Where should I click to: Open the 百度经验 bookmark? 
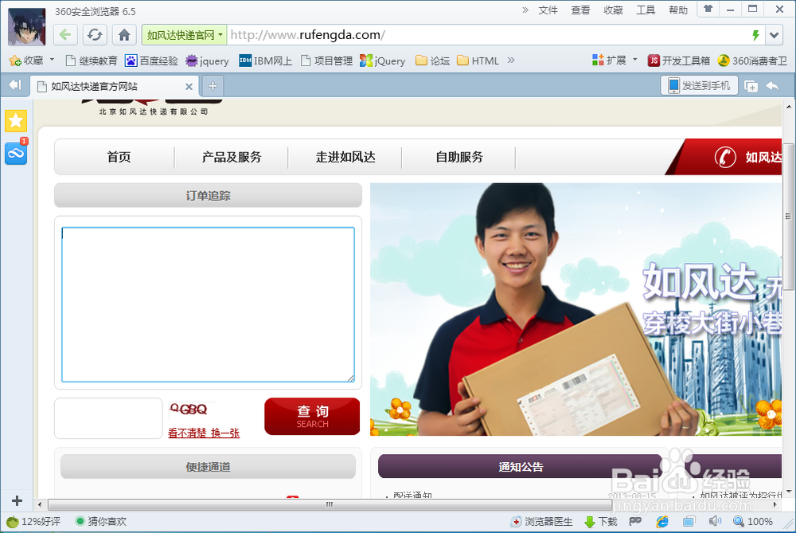151,61
